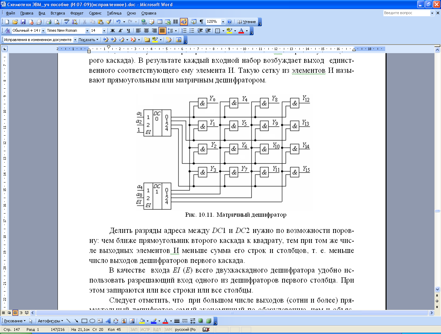Open the Правка menu

tap(27, 13)
